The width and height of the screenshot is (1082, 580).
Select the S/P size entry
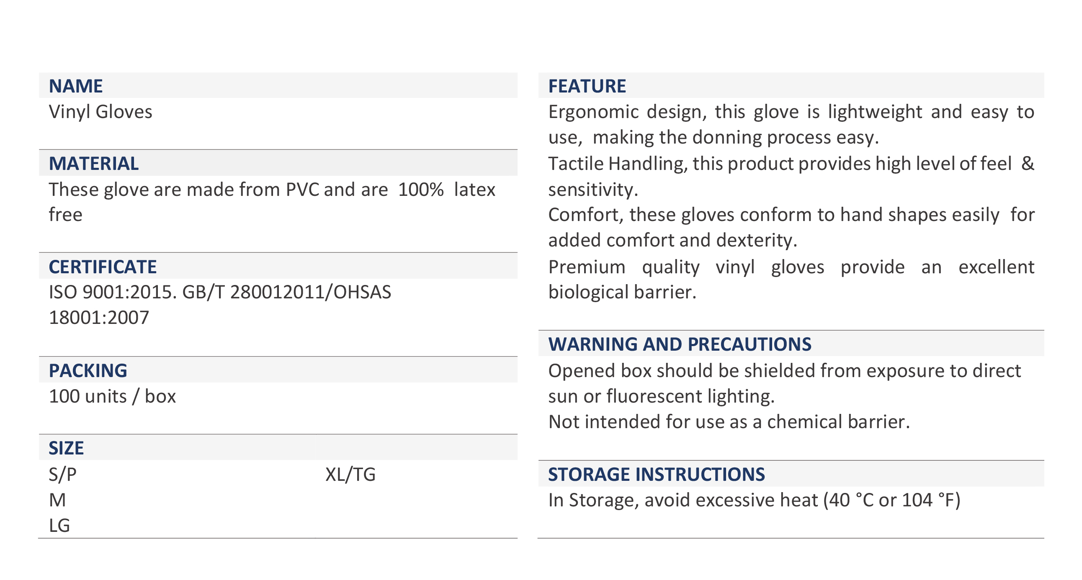click(x=62, y=474)
